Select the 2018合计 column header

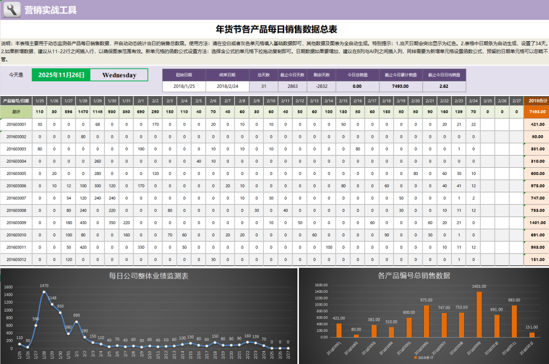pos(537,101)
